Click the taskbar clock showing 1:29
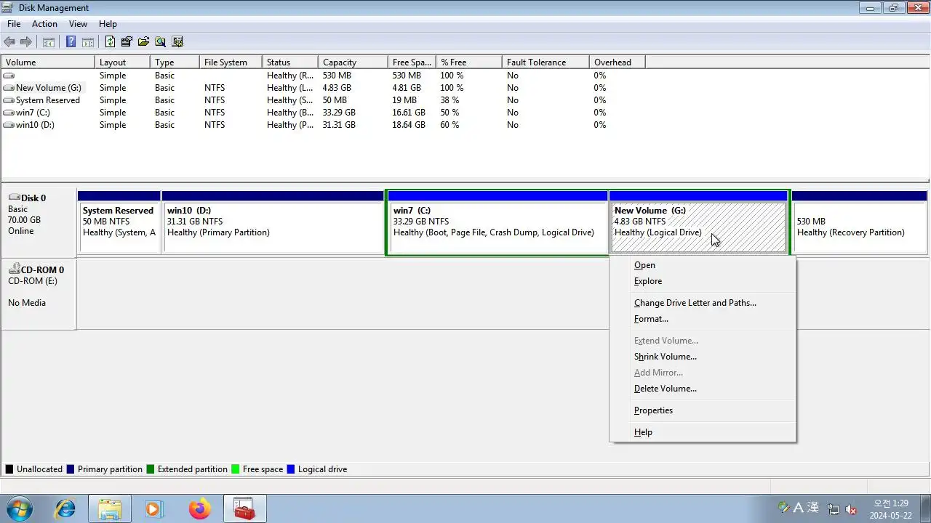 click(891, 503)
